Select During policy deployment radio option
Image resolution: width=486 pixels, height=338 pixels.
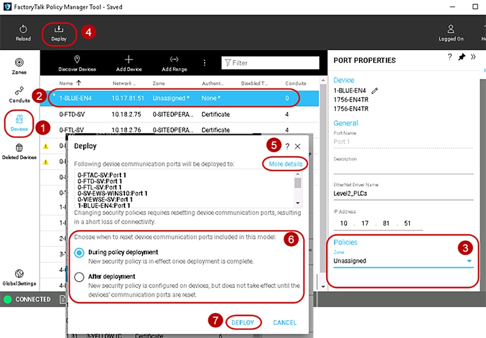click(x=79, y=253)
